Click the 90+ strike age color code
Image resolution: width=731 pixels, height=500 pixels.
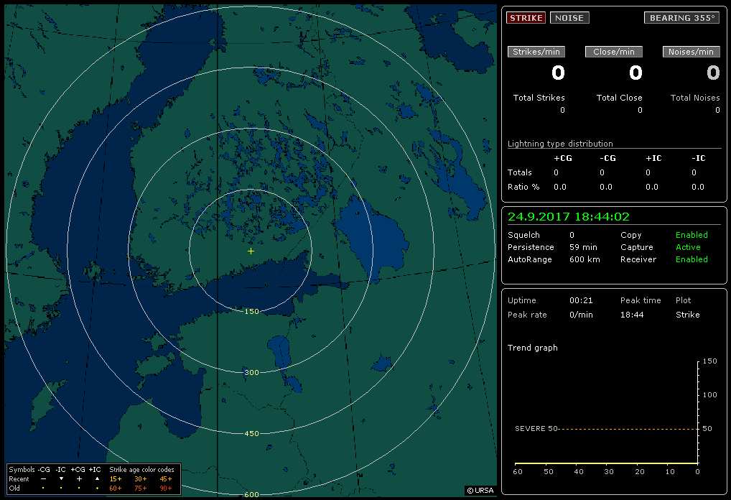[166, 488]
